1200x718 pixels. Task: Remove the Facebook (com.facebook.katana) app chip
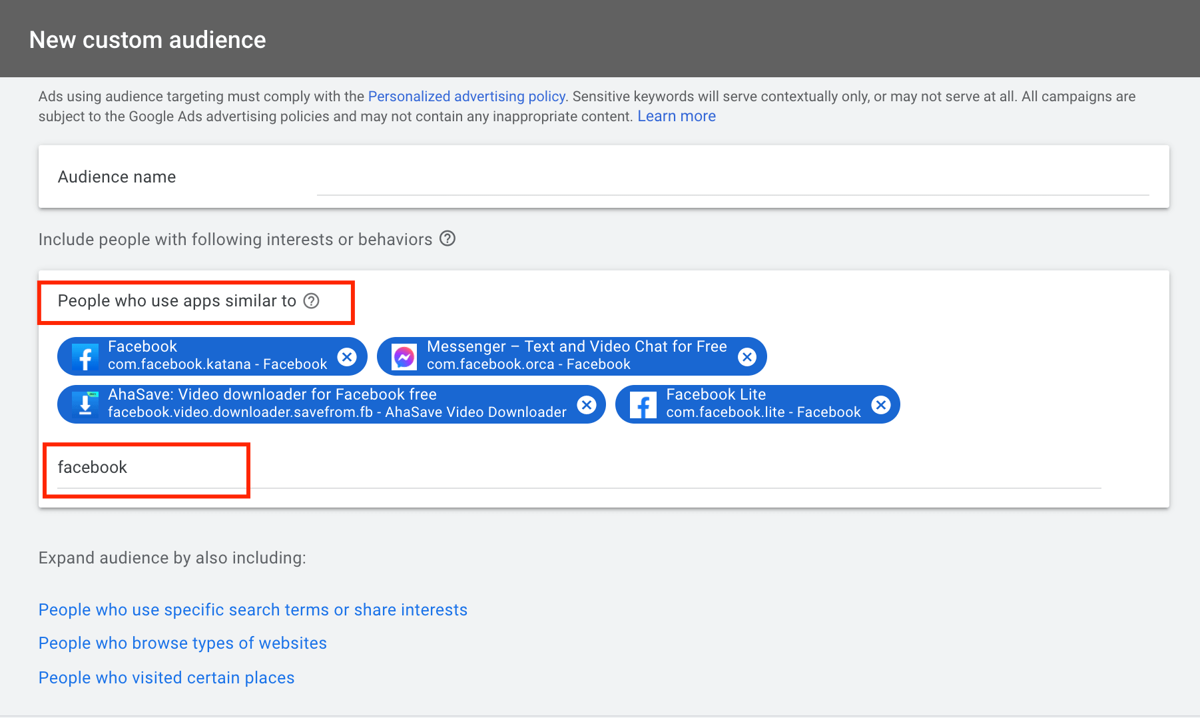347,357
